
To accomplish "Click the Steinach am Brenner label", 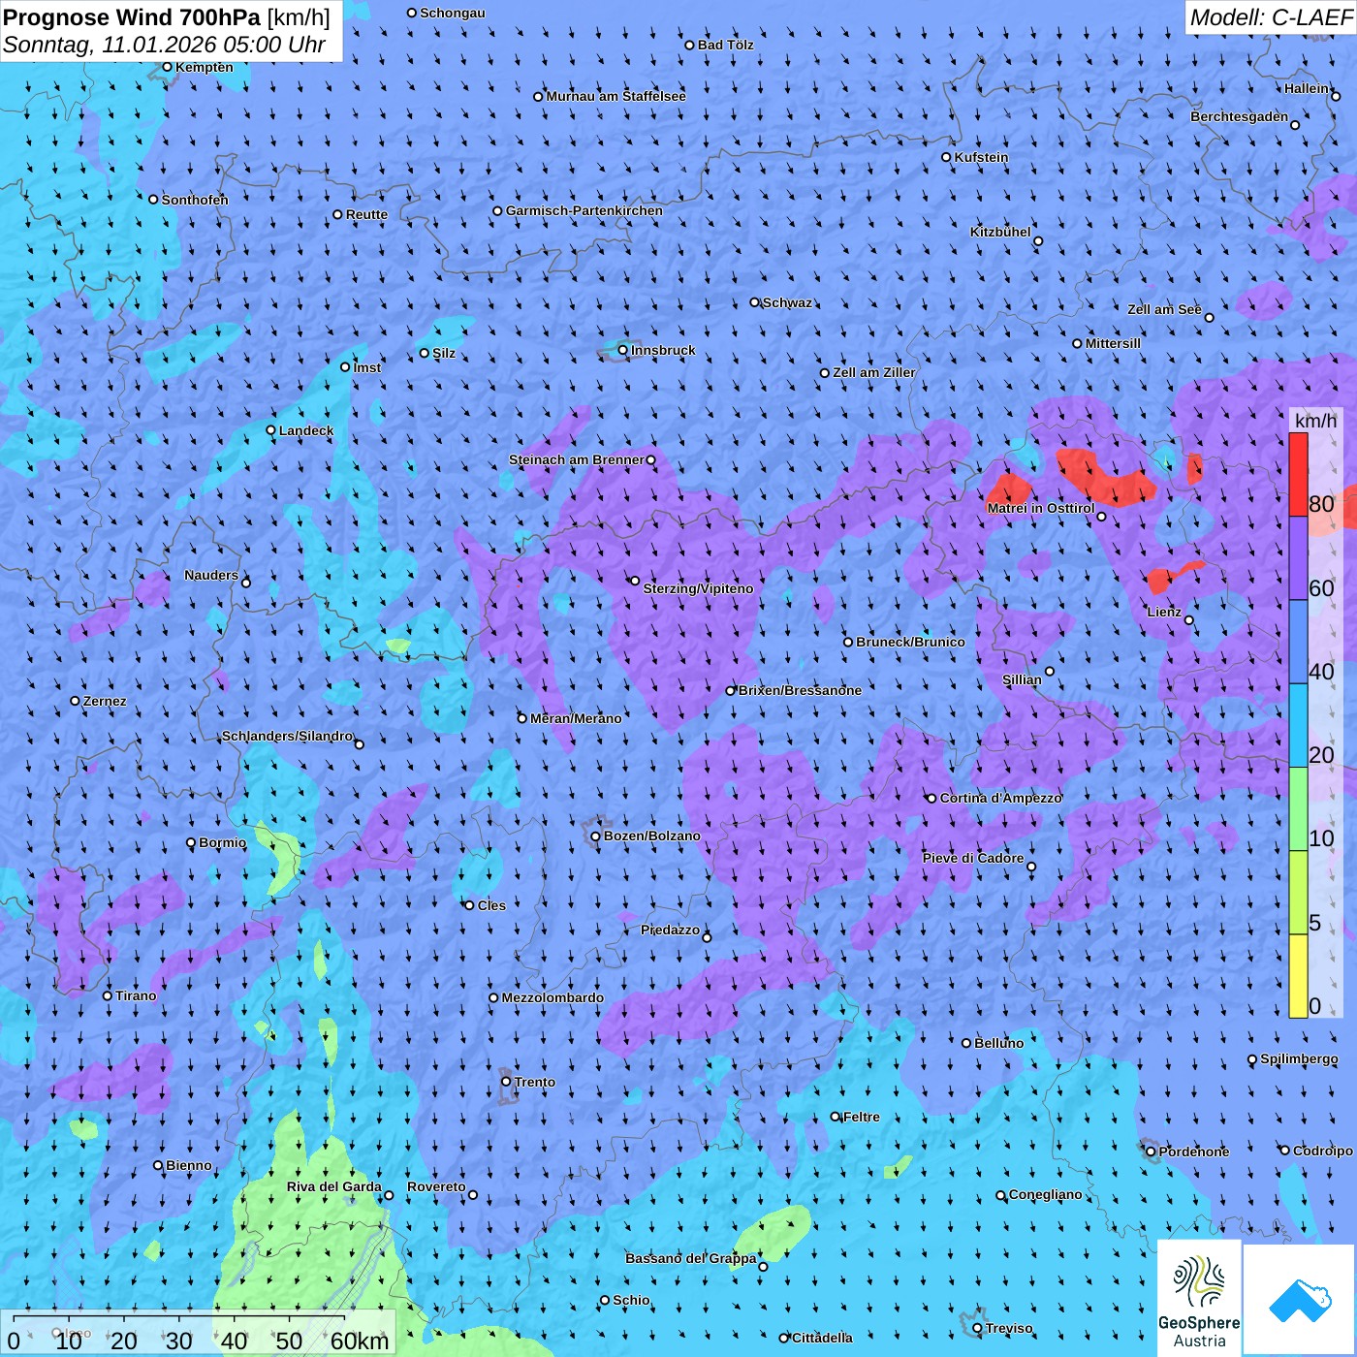I will click(x=577, y=459).
